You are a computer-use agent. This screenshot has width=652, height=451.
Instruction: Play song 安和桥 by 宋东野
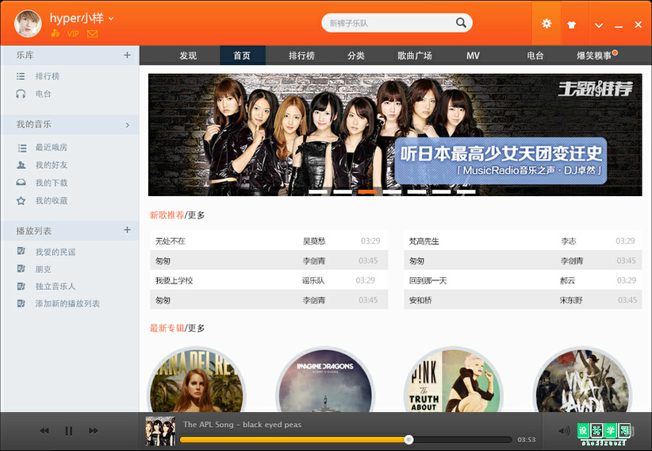click(x=523, y=300)
